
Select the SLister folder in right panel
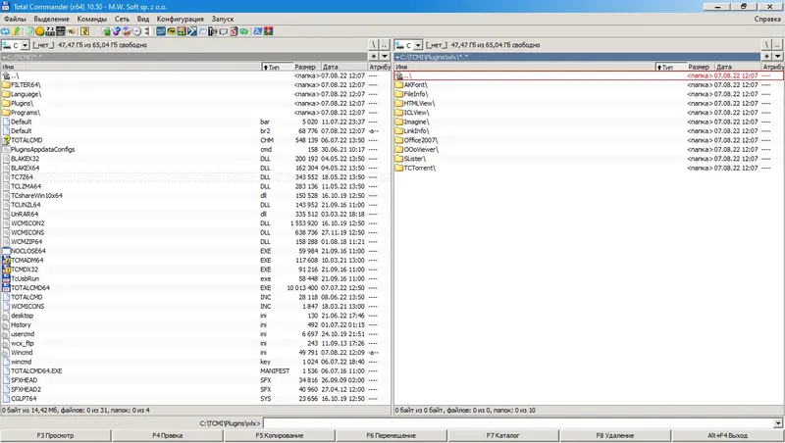[x=589, y=159]
